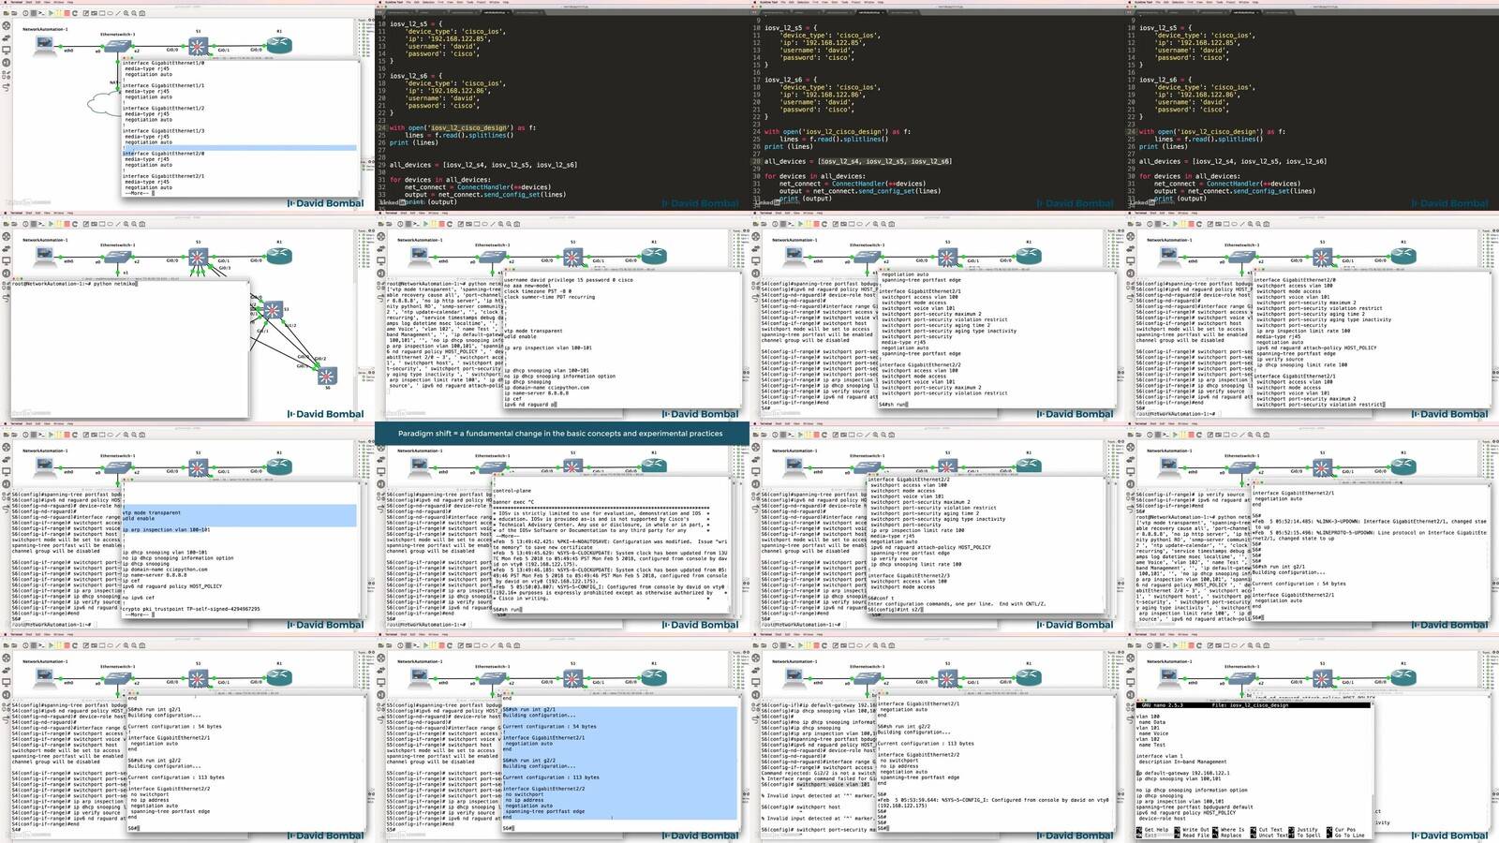Open snapshot manager in GigabitEthernet1/0 listing frame
This screenshot has width=1499, height=843.
tap(25, 13)
